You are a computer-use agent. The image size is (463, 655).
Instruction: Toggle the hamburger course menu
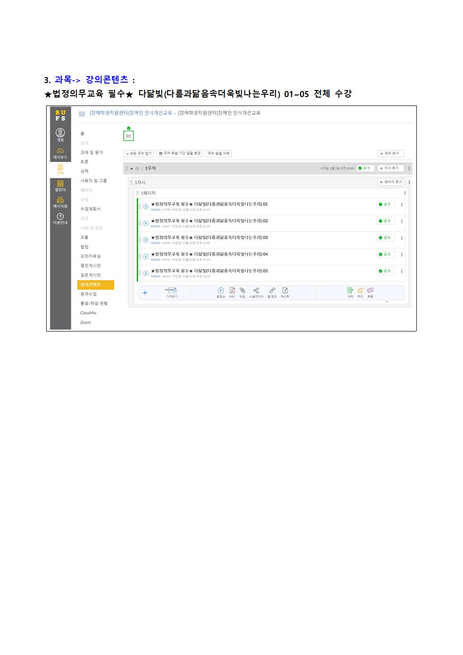click(82, 113)
